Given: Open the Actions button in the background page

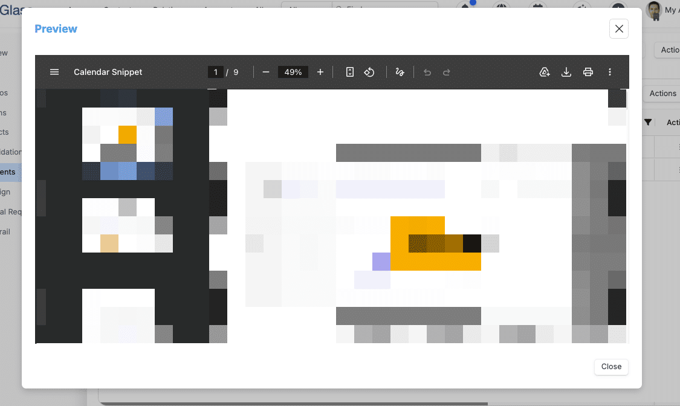Looking at the screenshot, I should [662, 93].
